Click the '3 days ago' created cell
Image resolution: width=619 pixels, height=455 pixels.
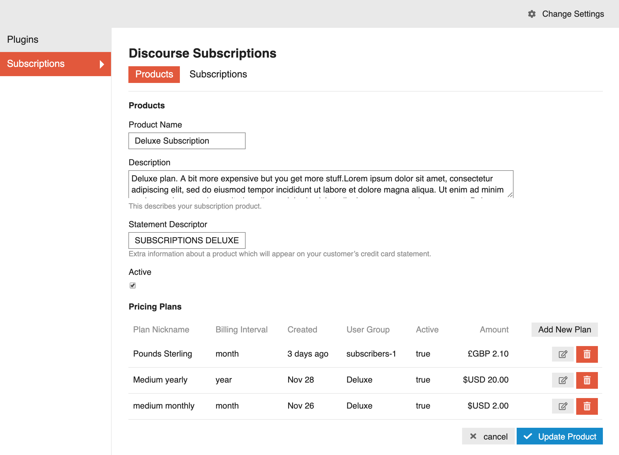click(308, 354)
